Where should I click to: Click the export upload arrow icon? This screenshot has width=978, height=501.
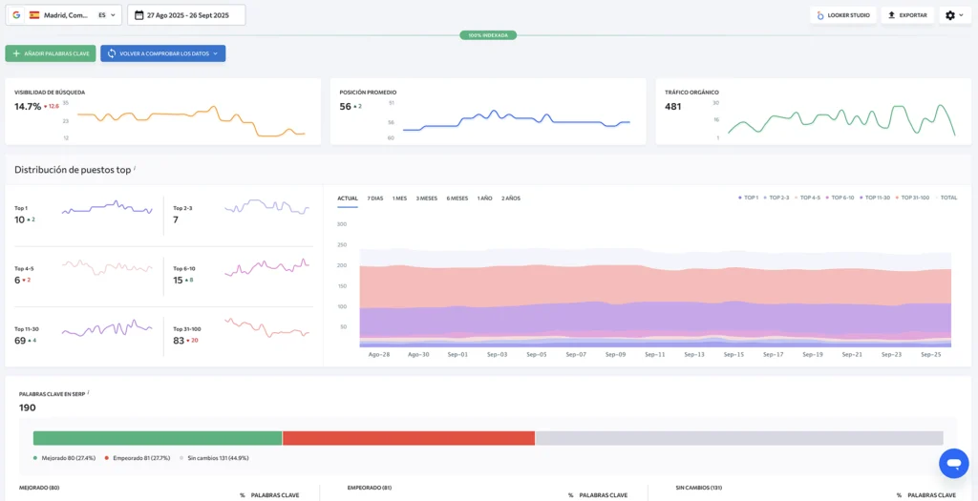[891, 15]
